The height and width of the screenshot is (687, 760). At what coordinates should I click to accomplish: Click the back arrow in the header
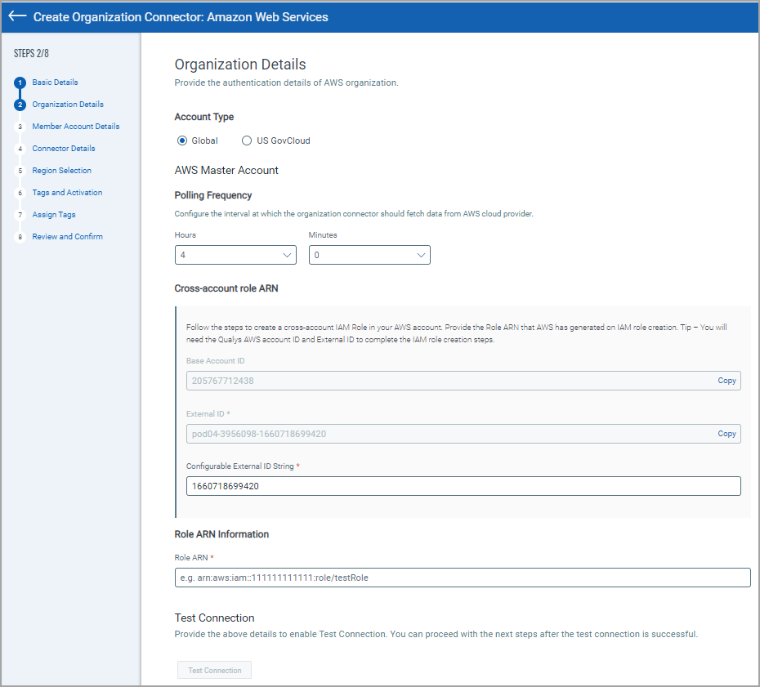pyautogui.click(x=17, y=16)
